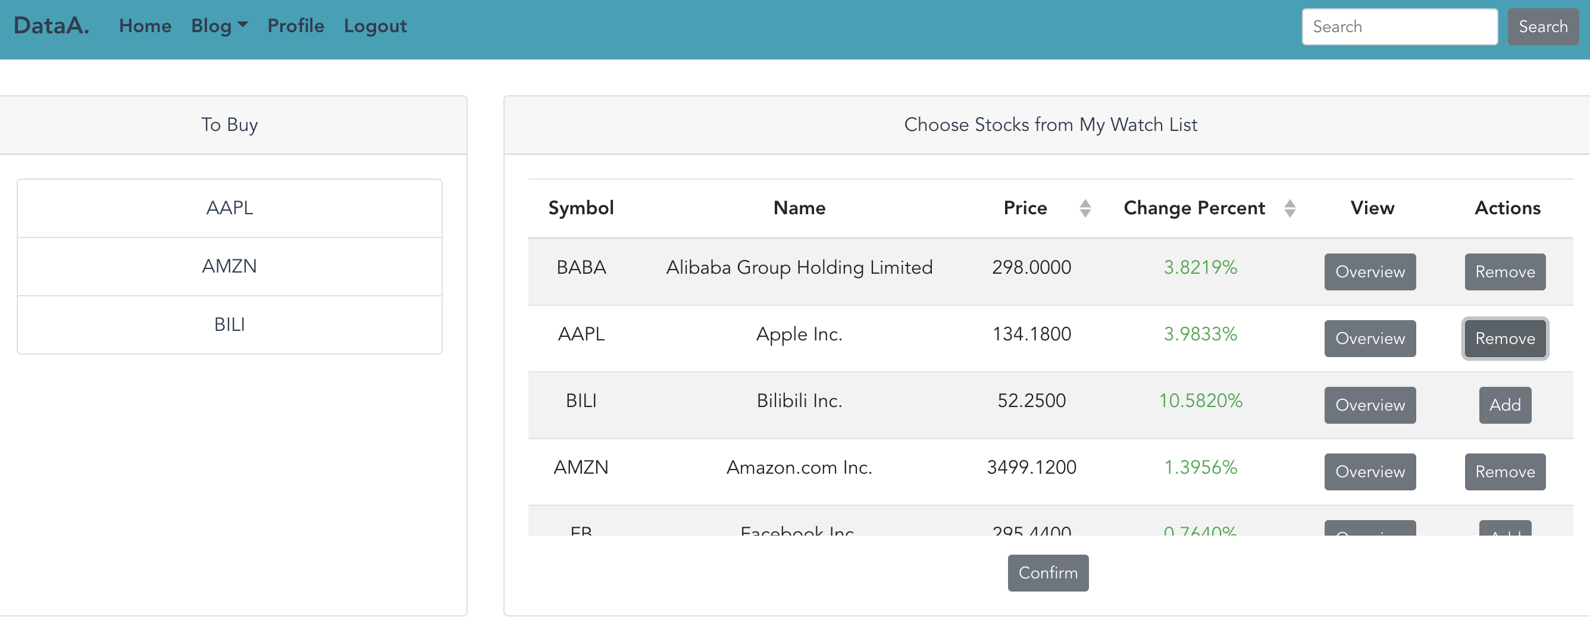Remove BABA from the To Buy list

coord(1504,271)
